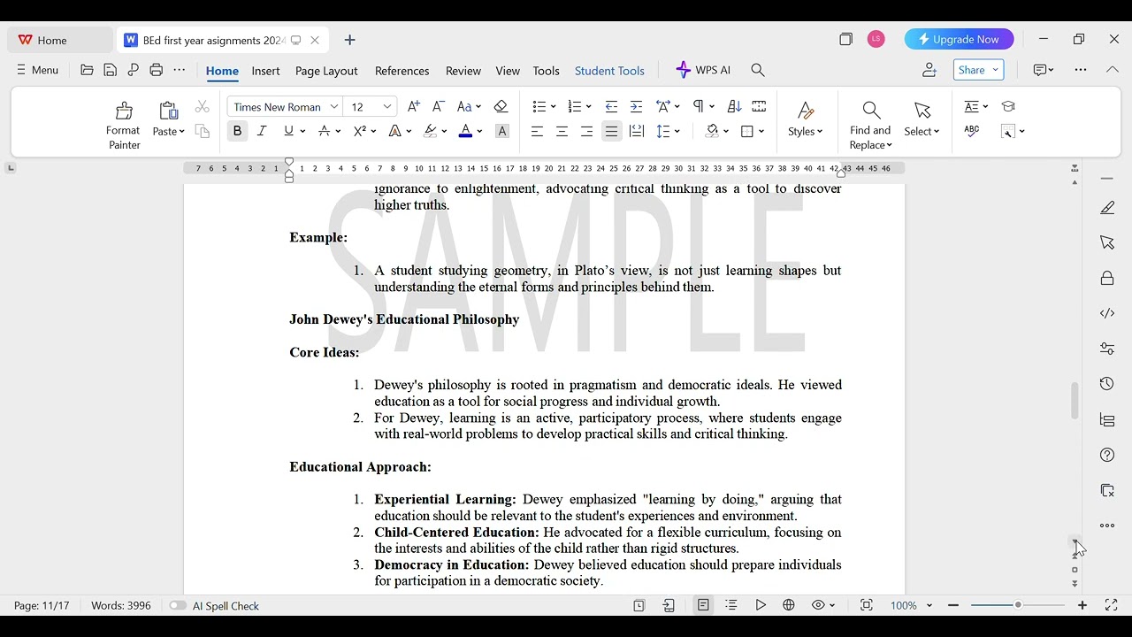Open the code brackets icon in sidebar
Viewport: 1132px width, 637px height.
point(1107,313)
